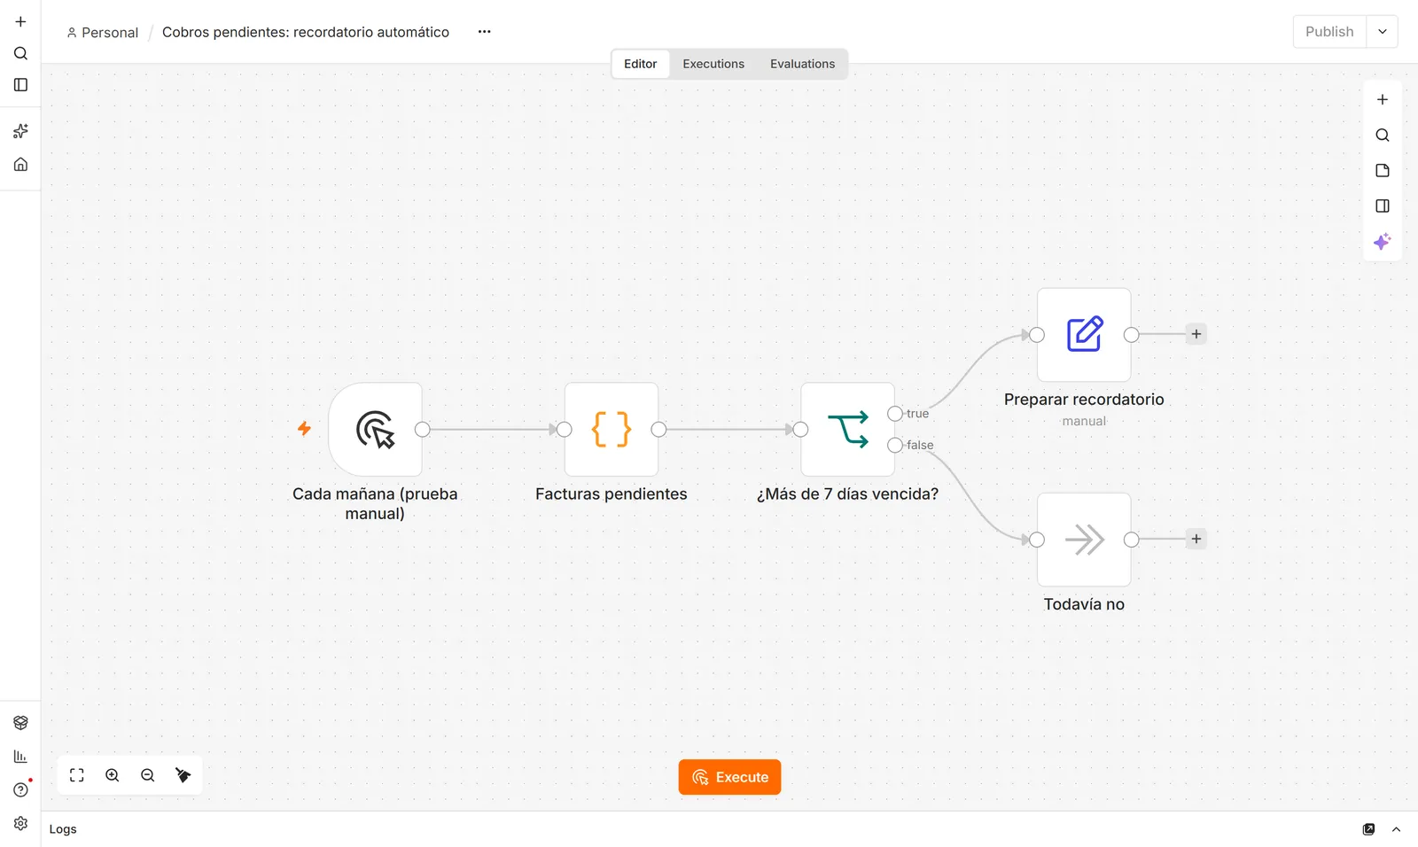This screenshot has height=847, width=1418.
Task: Select the Preparar recordatorio edit node
Action: (1084, 335)
